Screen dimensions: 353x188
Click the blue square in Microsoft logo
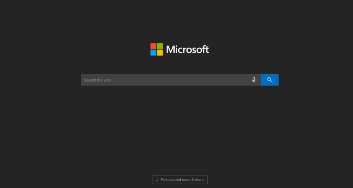(x=153, y=53)
